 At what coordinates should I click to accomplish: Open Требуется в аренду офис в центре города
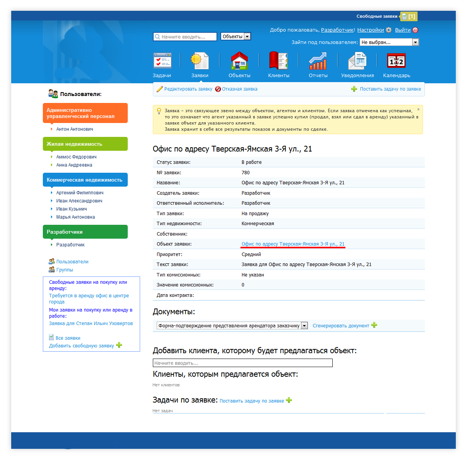click(89, 299)
